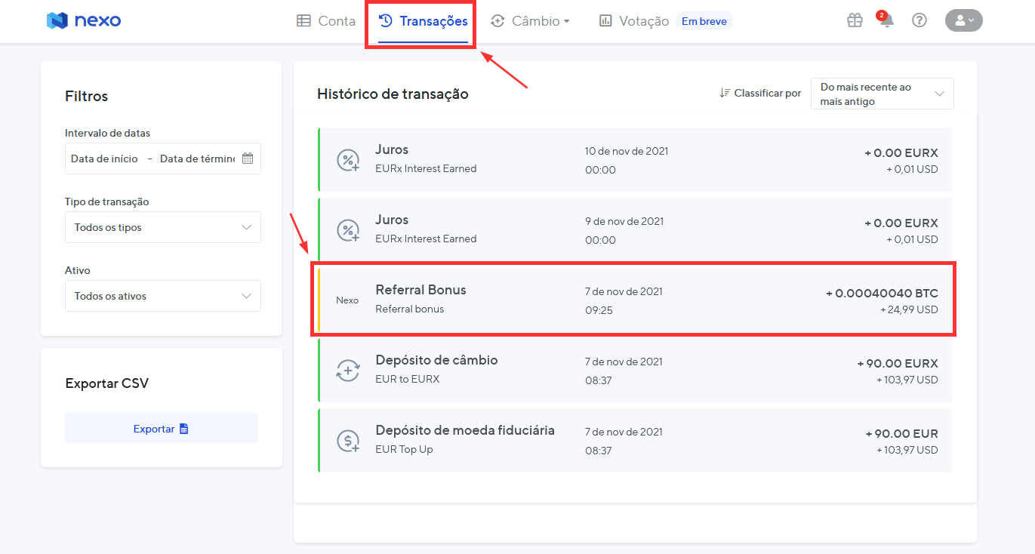1035x554 pixels.
Task: Open the Câmbio menu
Action: [x=531, y=21]
